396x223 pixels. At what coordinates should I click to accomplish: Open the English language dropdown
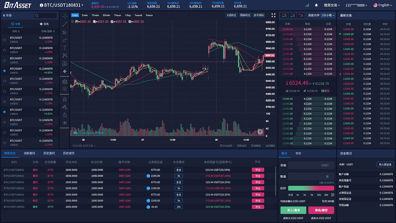coord(383,5)
